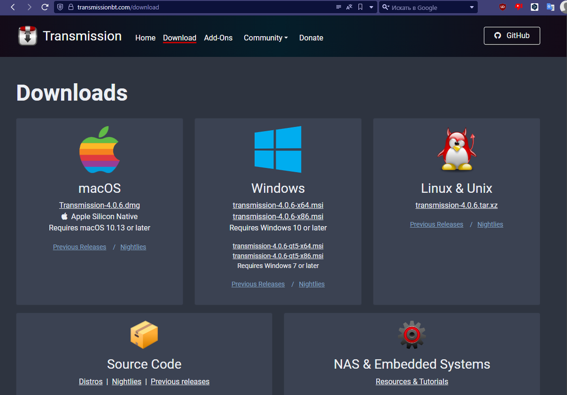567x395 pixels.
Task: Click the NAS & Embedded Systems heading
Action: (x=412, y=364)
